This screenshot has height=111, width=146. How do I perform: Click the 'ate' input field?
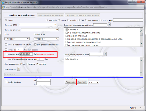[44, 84]
